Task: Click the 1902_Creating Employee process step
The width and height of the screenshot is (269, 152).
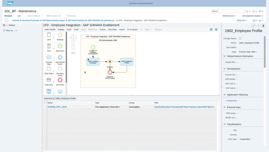Action: point(93,62)
